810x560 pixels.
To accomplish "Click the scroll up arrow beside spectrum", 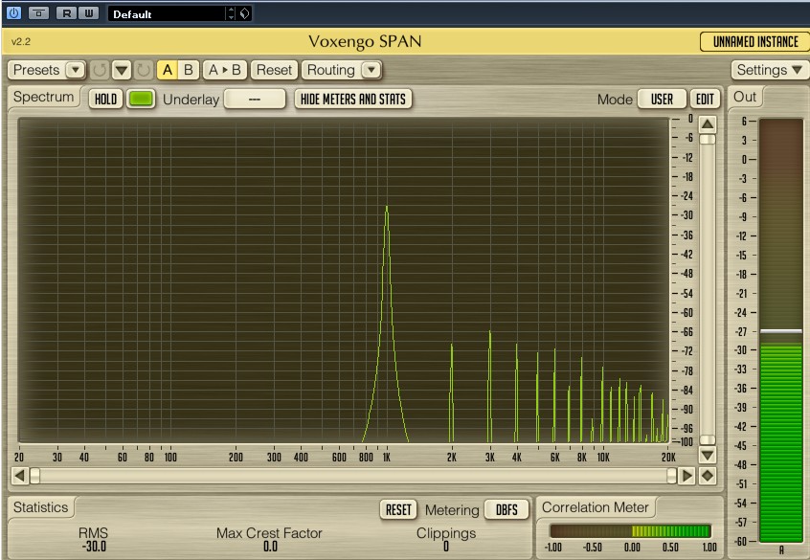I will pyautogui.click(x=707, y=123).
